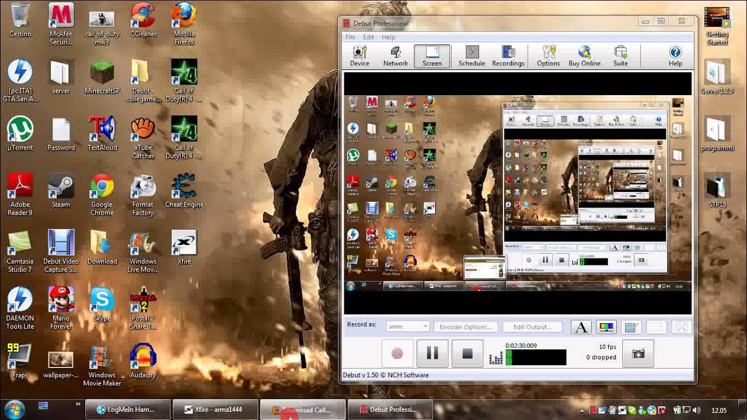747x420 pixels.
Task: Open the Edit menu in Debut
Action: (368, 37)
